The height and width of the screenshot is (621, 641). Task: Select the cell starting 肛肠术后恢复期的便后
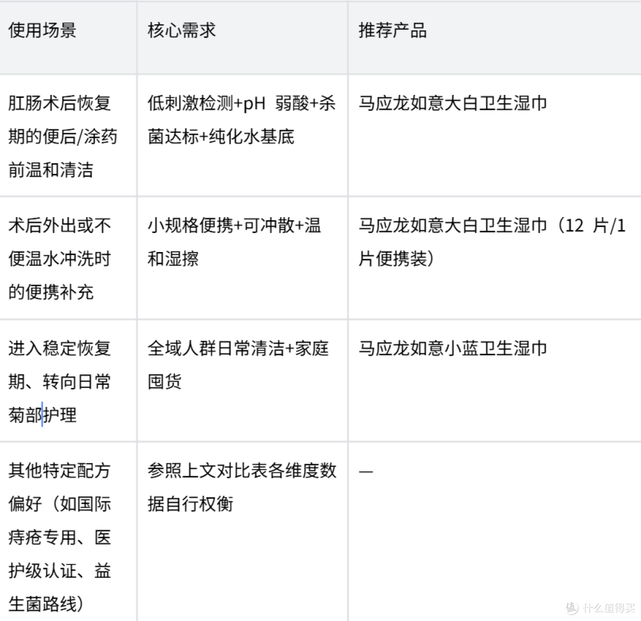click(68, 136)
